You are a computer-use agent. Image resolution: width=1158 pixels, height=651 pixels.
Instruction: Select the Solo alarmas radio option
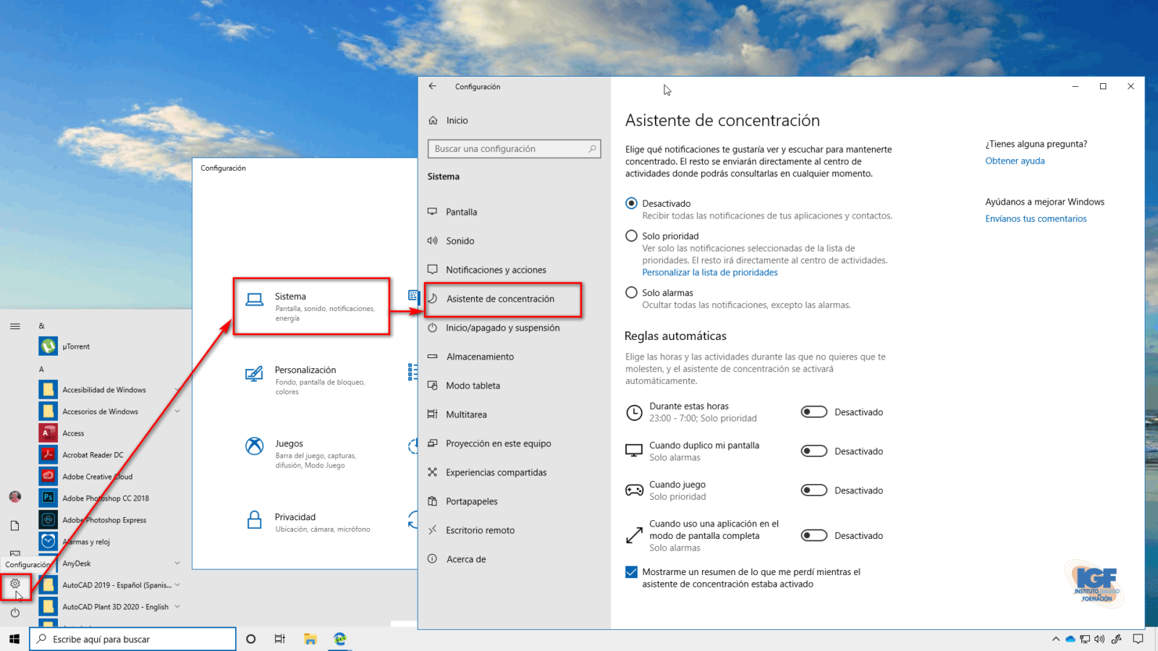coord(631,293)
